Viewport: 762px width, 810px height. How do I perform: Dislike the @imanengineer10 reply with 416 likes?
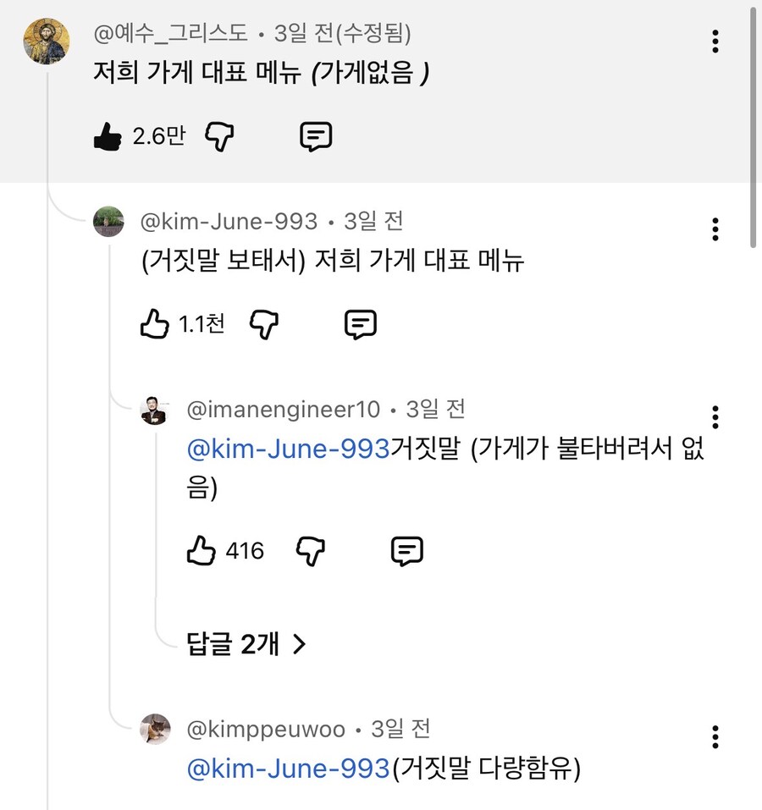pyautogui.click(x=311, y=552)
